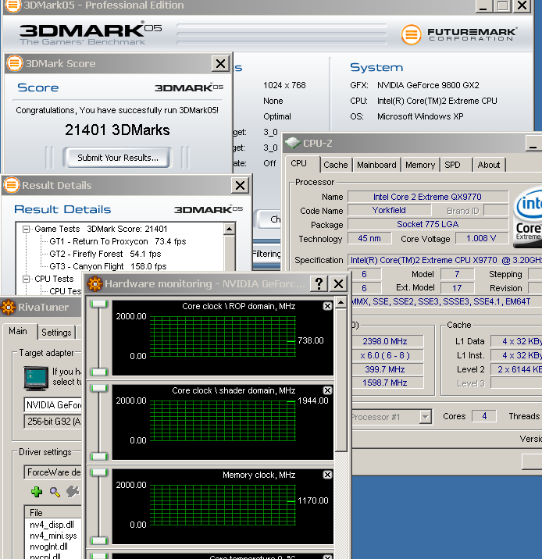Switch to the Cache tab in CPU-Z

(335, 165)
